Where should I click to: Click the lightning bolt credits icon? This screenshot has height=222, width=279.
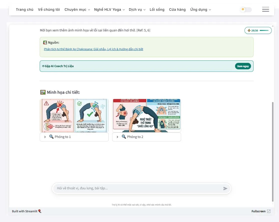[x=249, y=30]
